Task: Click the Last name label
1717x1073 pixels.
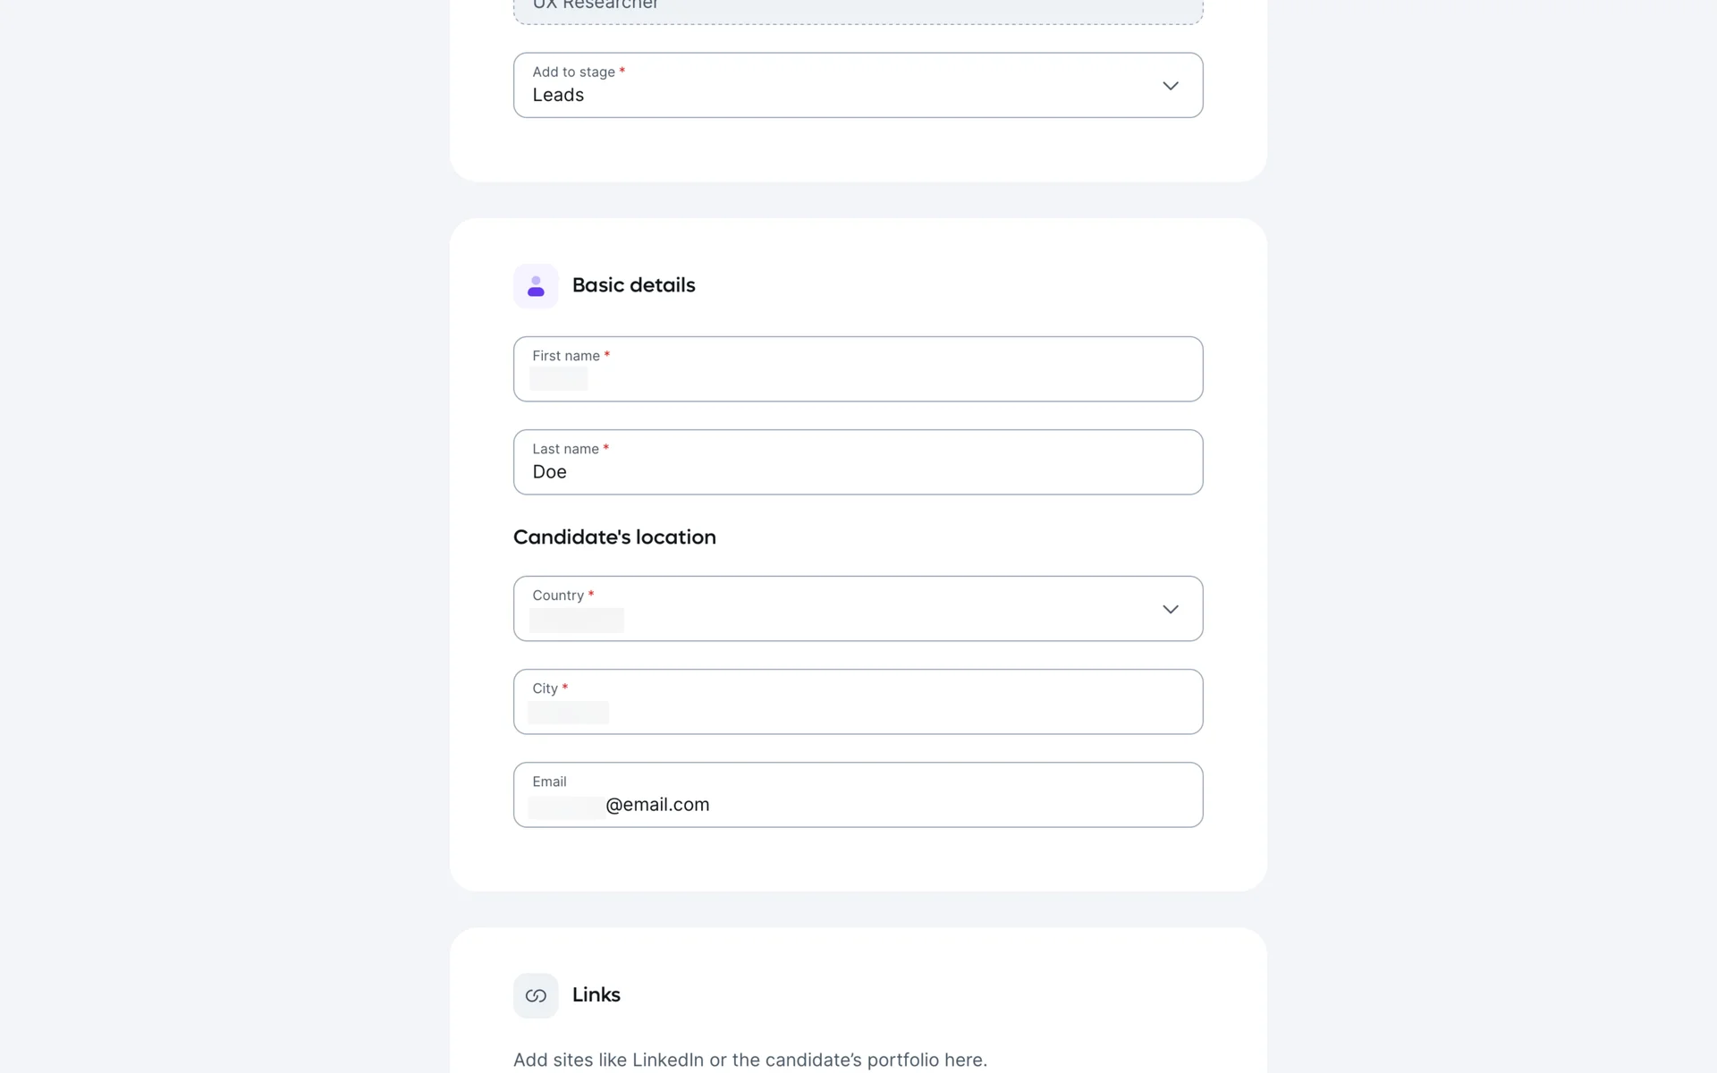Action: [x=565, y=449]
